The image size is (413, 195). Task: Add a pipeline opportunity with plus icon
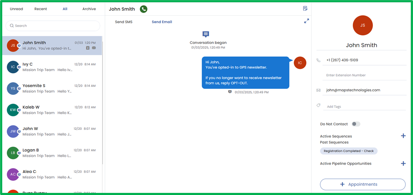[x=403, y=163]
